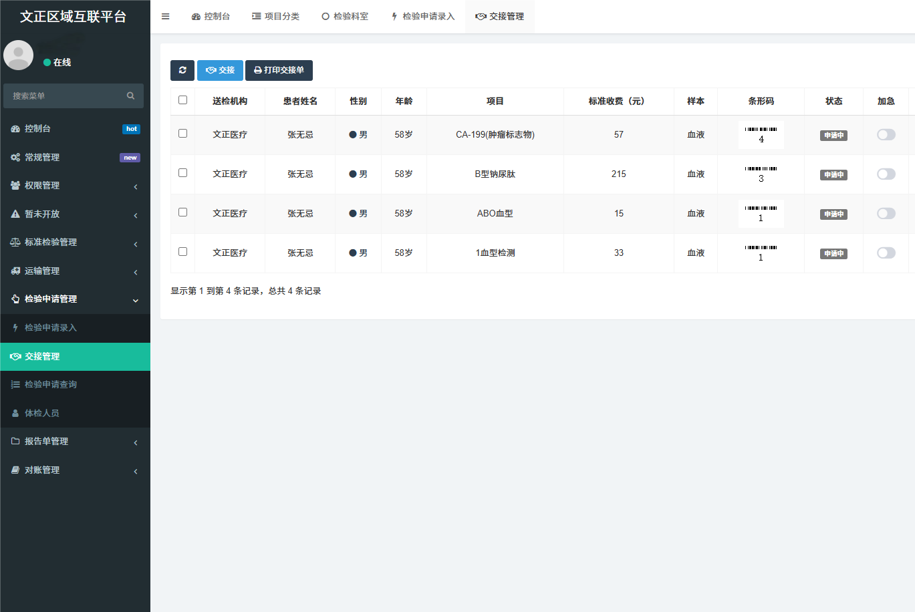Open 体检人员 in the sidebar submenu
Image resolution: width=915 pixels, height=612 pixels.
pyautogui.click(x=41, y=413)
